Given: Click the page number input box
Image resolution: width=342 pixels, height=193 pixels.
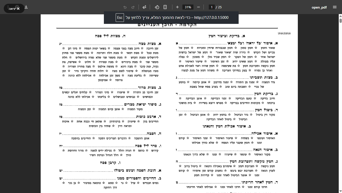Looking at the screenshot, I should coord(212,7).
